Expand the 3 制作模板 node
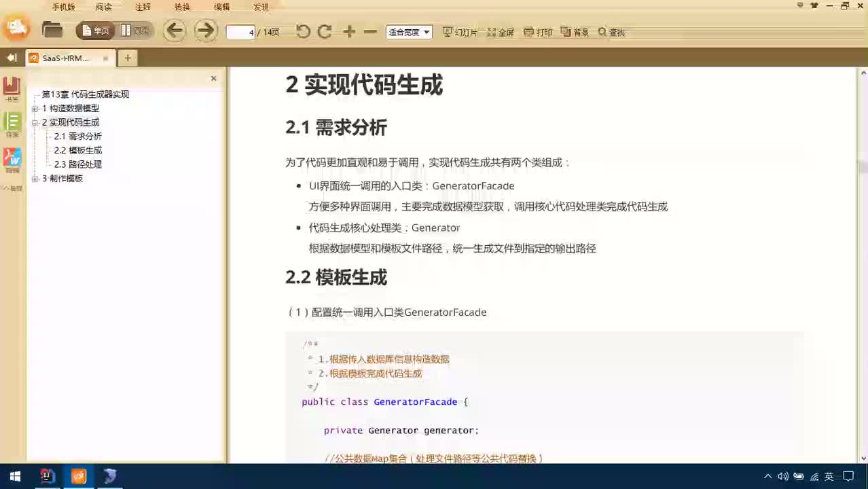 35,179
